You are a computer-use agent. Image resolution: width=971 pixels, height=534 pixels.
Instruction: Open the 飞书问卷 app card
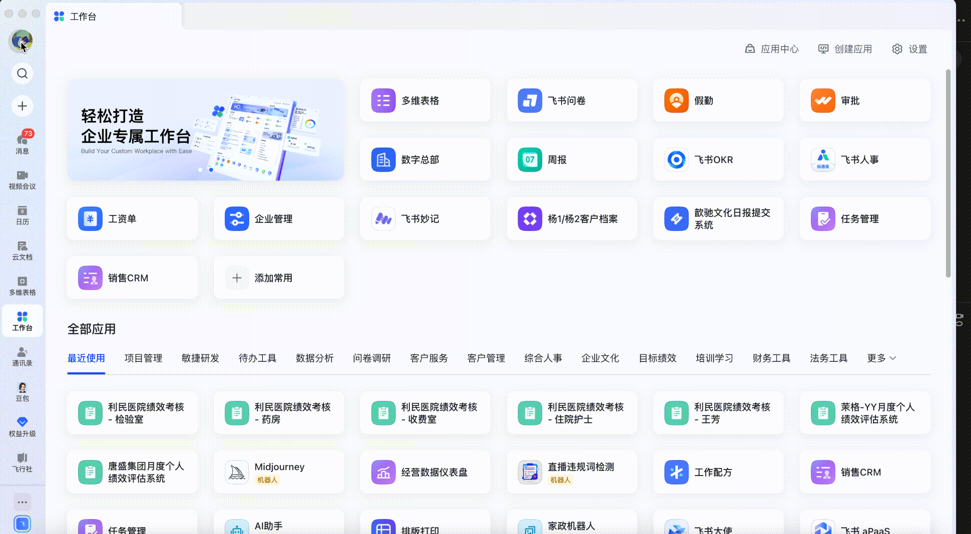[572, 100]
